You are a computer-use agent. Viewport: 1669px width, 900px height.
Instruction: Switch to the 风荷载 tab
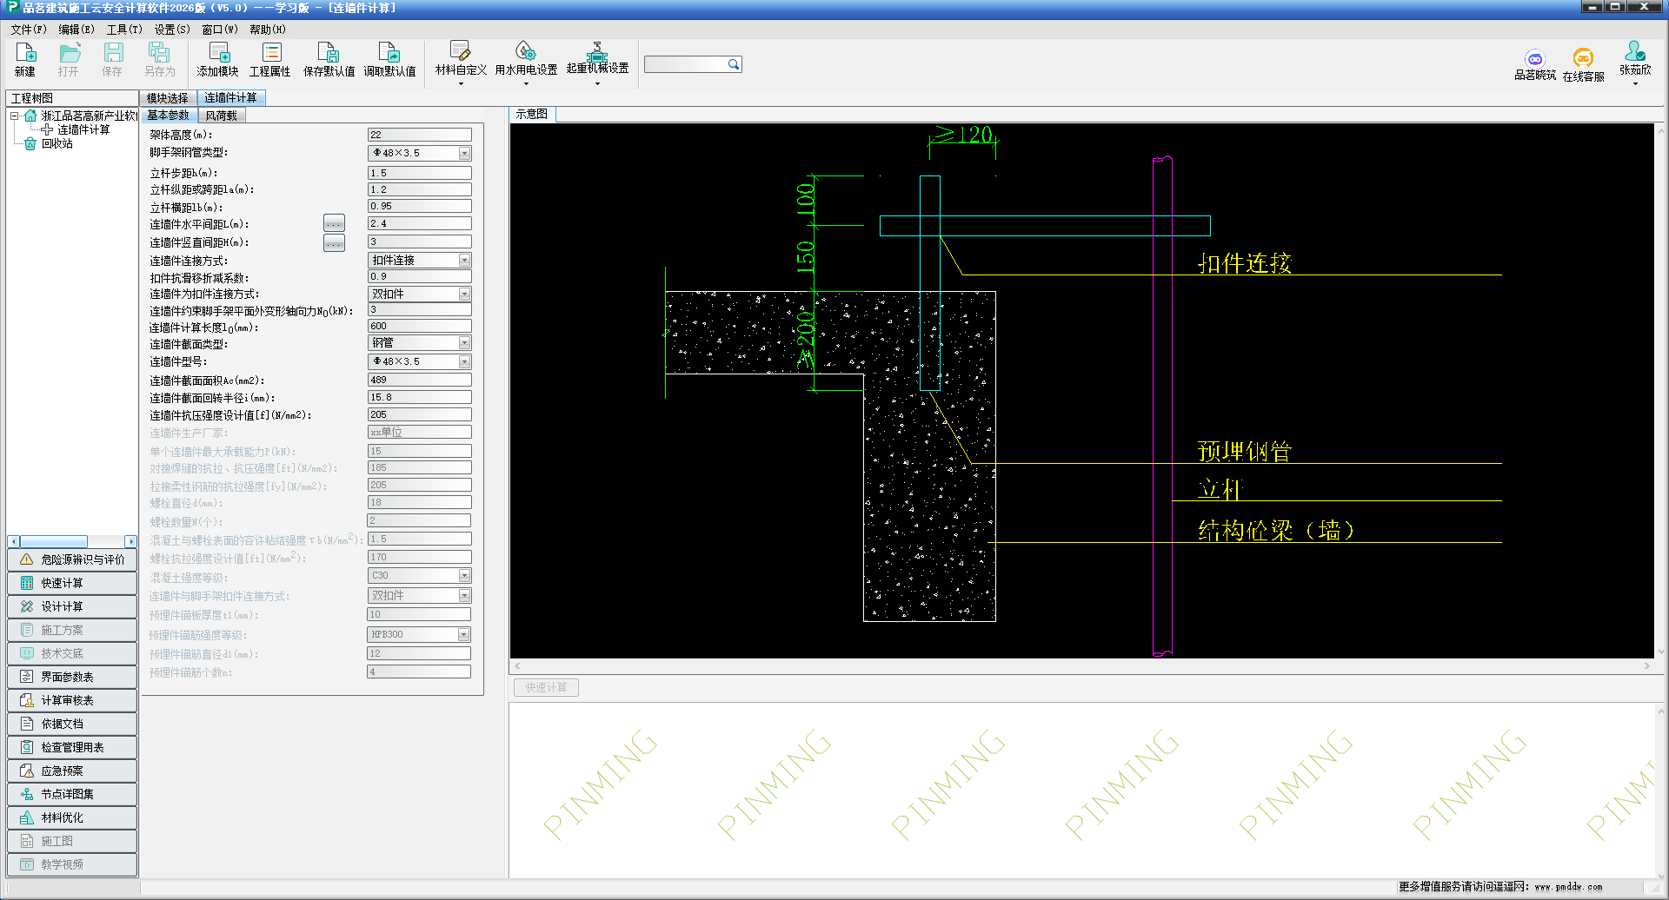point(221,116)
